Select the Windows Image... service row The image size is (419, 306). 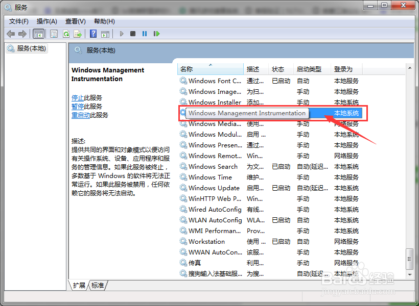tap(269, 91)
